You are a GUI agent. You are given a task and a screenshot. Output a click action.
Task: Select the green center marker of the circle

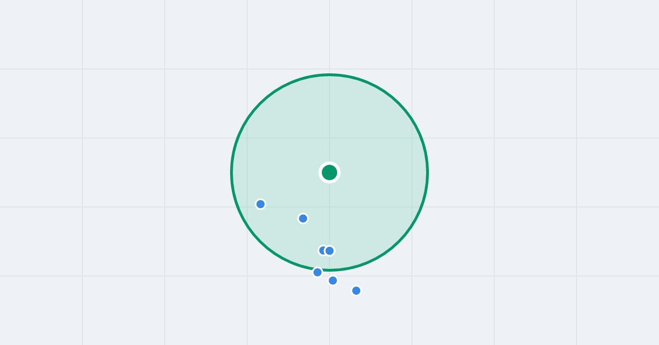pyautogui.click(x=329, y=173)
